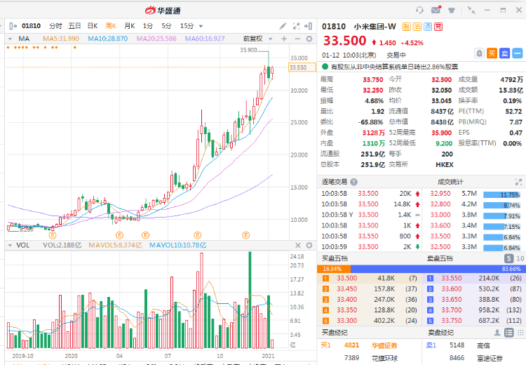Select the 周K chart tab
The width and height of the screenshot is (526, 365).
(111, 26)
